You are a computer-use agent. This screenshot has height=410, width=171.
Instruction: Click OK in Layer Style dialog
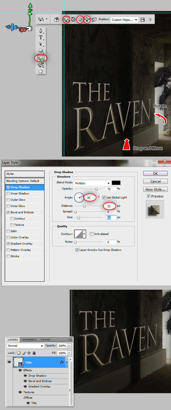pyautogui.click(x=155, y=173)
